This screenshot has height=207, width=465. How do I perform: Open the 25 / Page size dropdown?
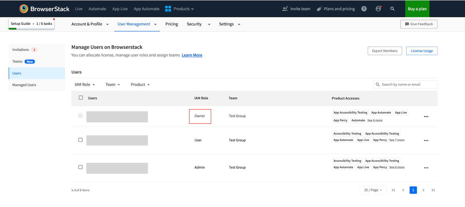coord(373,190)
